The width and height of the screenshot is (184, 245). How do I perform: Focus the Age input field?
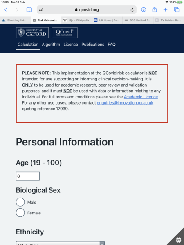[x=28, y=176]
